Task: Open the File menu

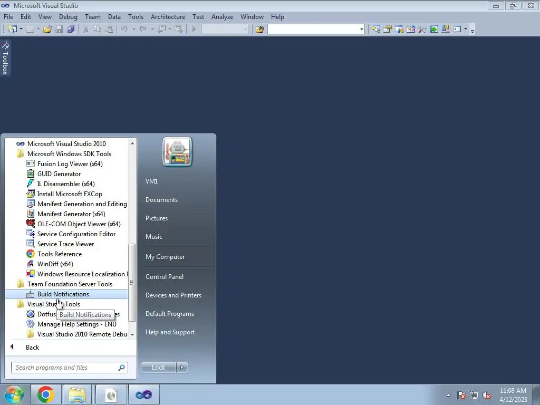Action: (x=8, y=16)
